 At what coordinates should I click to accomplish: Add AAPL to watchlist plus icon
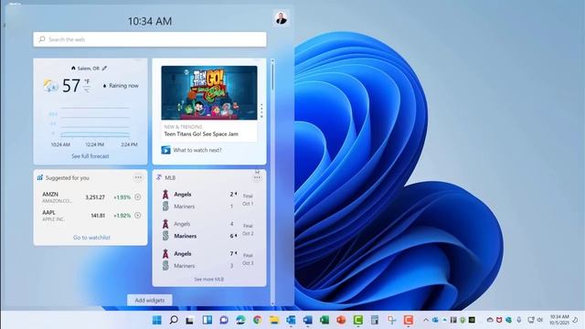138,216
